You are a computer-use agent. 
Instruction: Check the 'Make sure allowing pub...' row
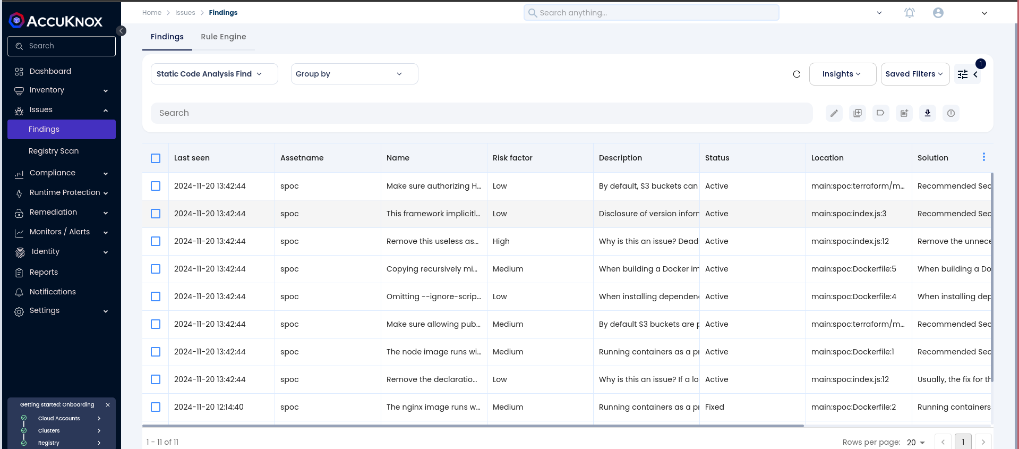[x=156, y=324]
